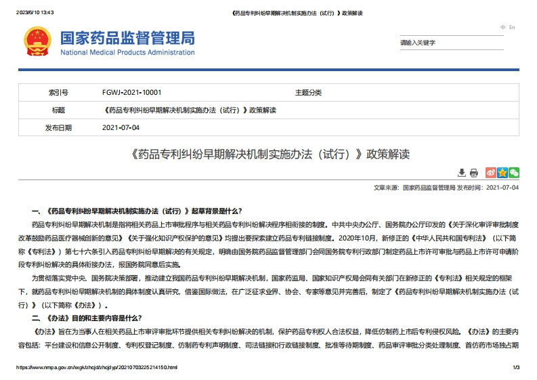This screenshot has width=537, height=380.
Task: Click the 1/3 page number indicator
Action: coord(515,368)
